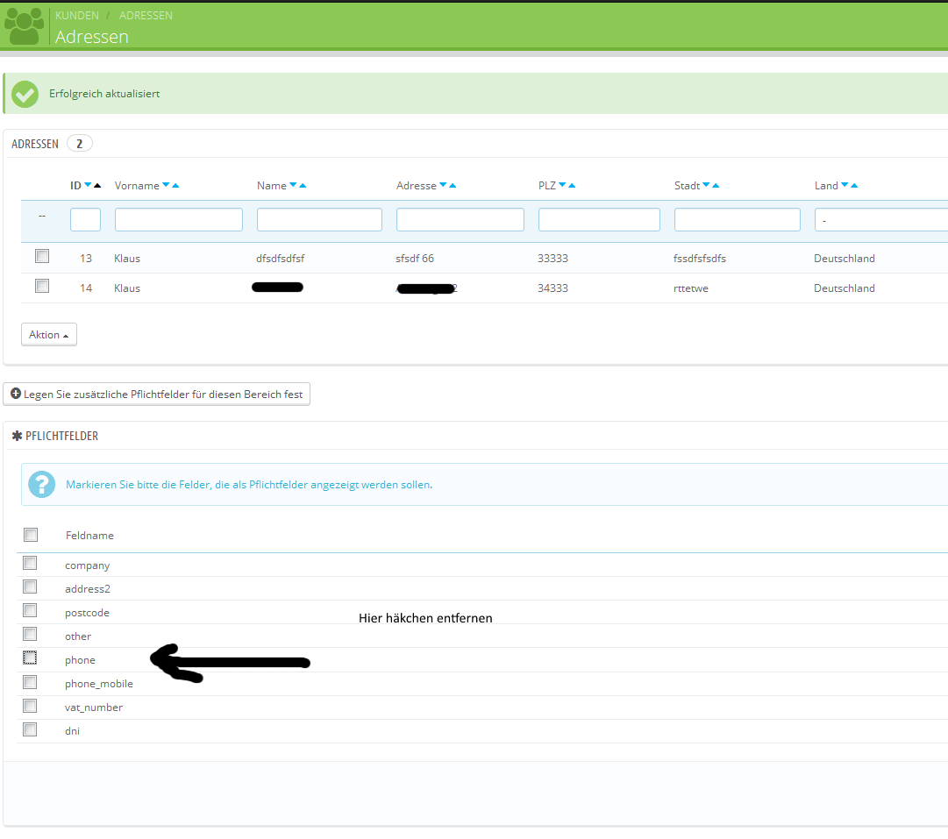Mark company as required field
Viewport: 948px width, 839px height.
pyautogui.click(x=30, y=563)
